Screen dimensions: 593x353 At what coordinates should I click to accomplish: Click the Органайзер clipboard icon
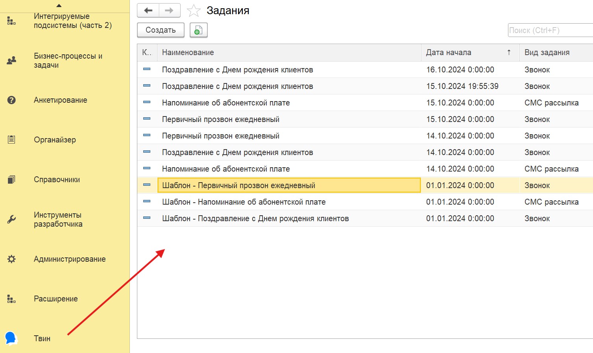click(11, 140)
